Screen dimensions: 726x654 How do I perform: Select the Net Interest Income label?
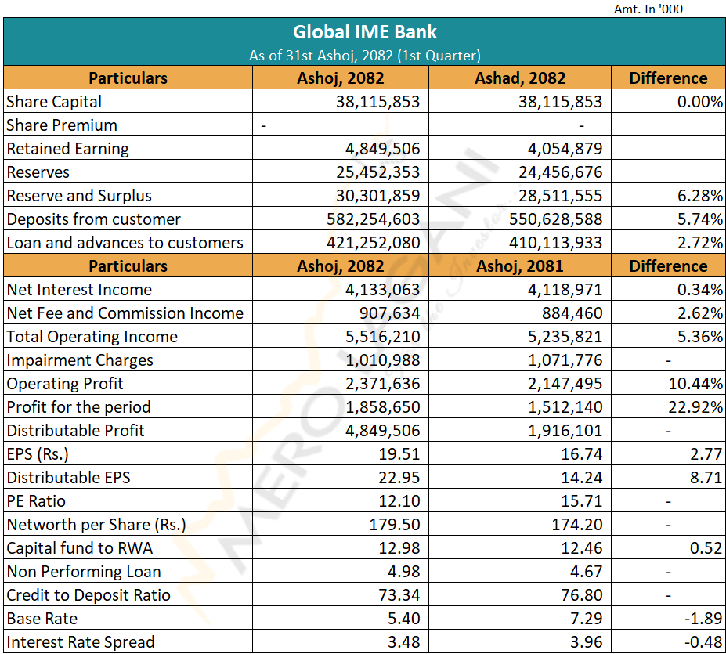[79, 290]
